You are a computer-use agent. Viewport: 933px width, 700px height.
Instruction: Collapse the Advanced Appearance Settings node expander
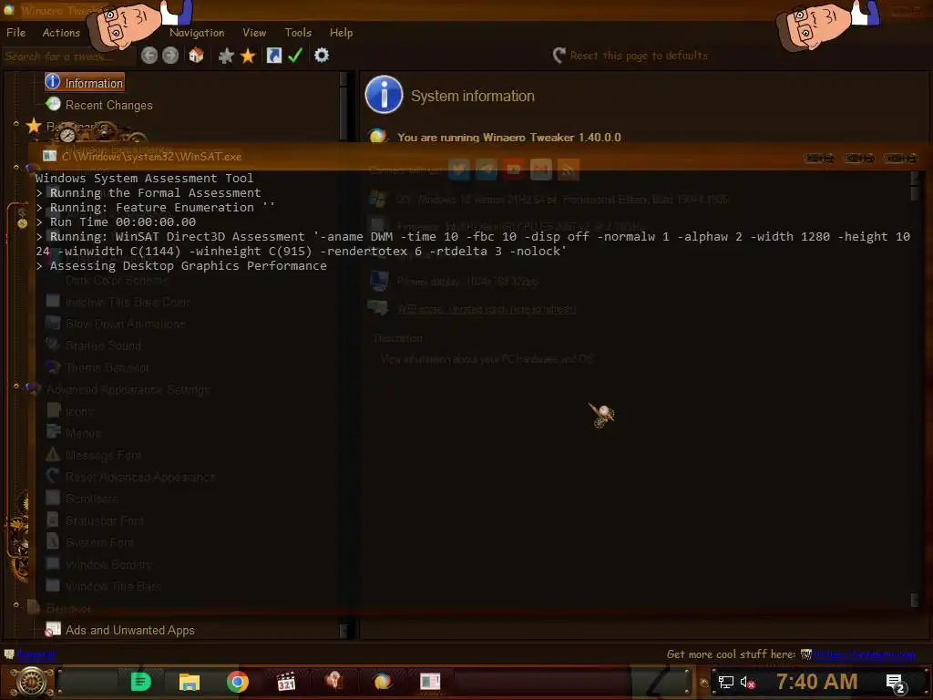pyautogui.click(x=16, y=386)
